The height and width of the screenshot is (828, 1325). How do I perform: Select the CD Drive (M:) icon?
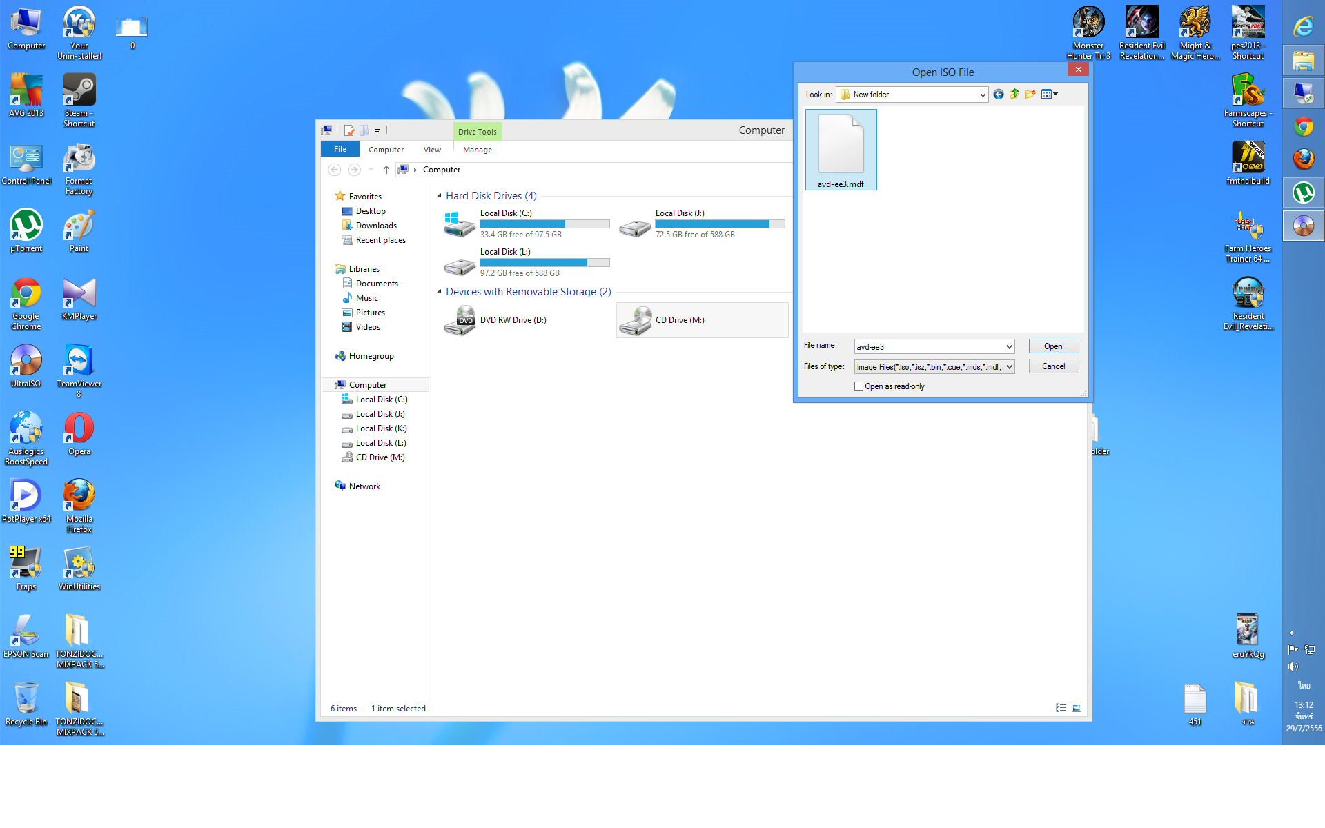pyautogui.click(x=635, y=321)
